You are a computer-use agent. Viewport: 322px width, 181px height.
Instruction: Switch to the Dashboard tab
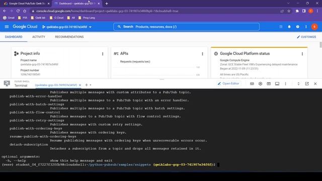click(14, 37)
